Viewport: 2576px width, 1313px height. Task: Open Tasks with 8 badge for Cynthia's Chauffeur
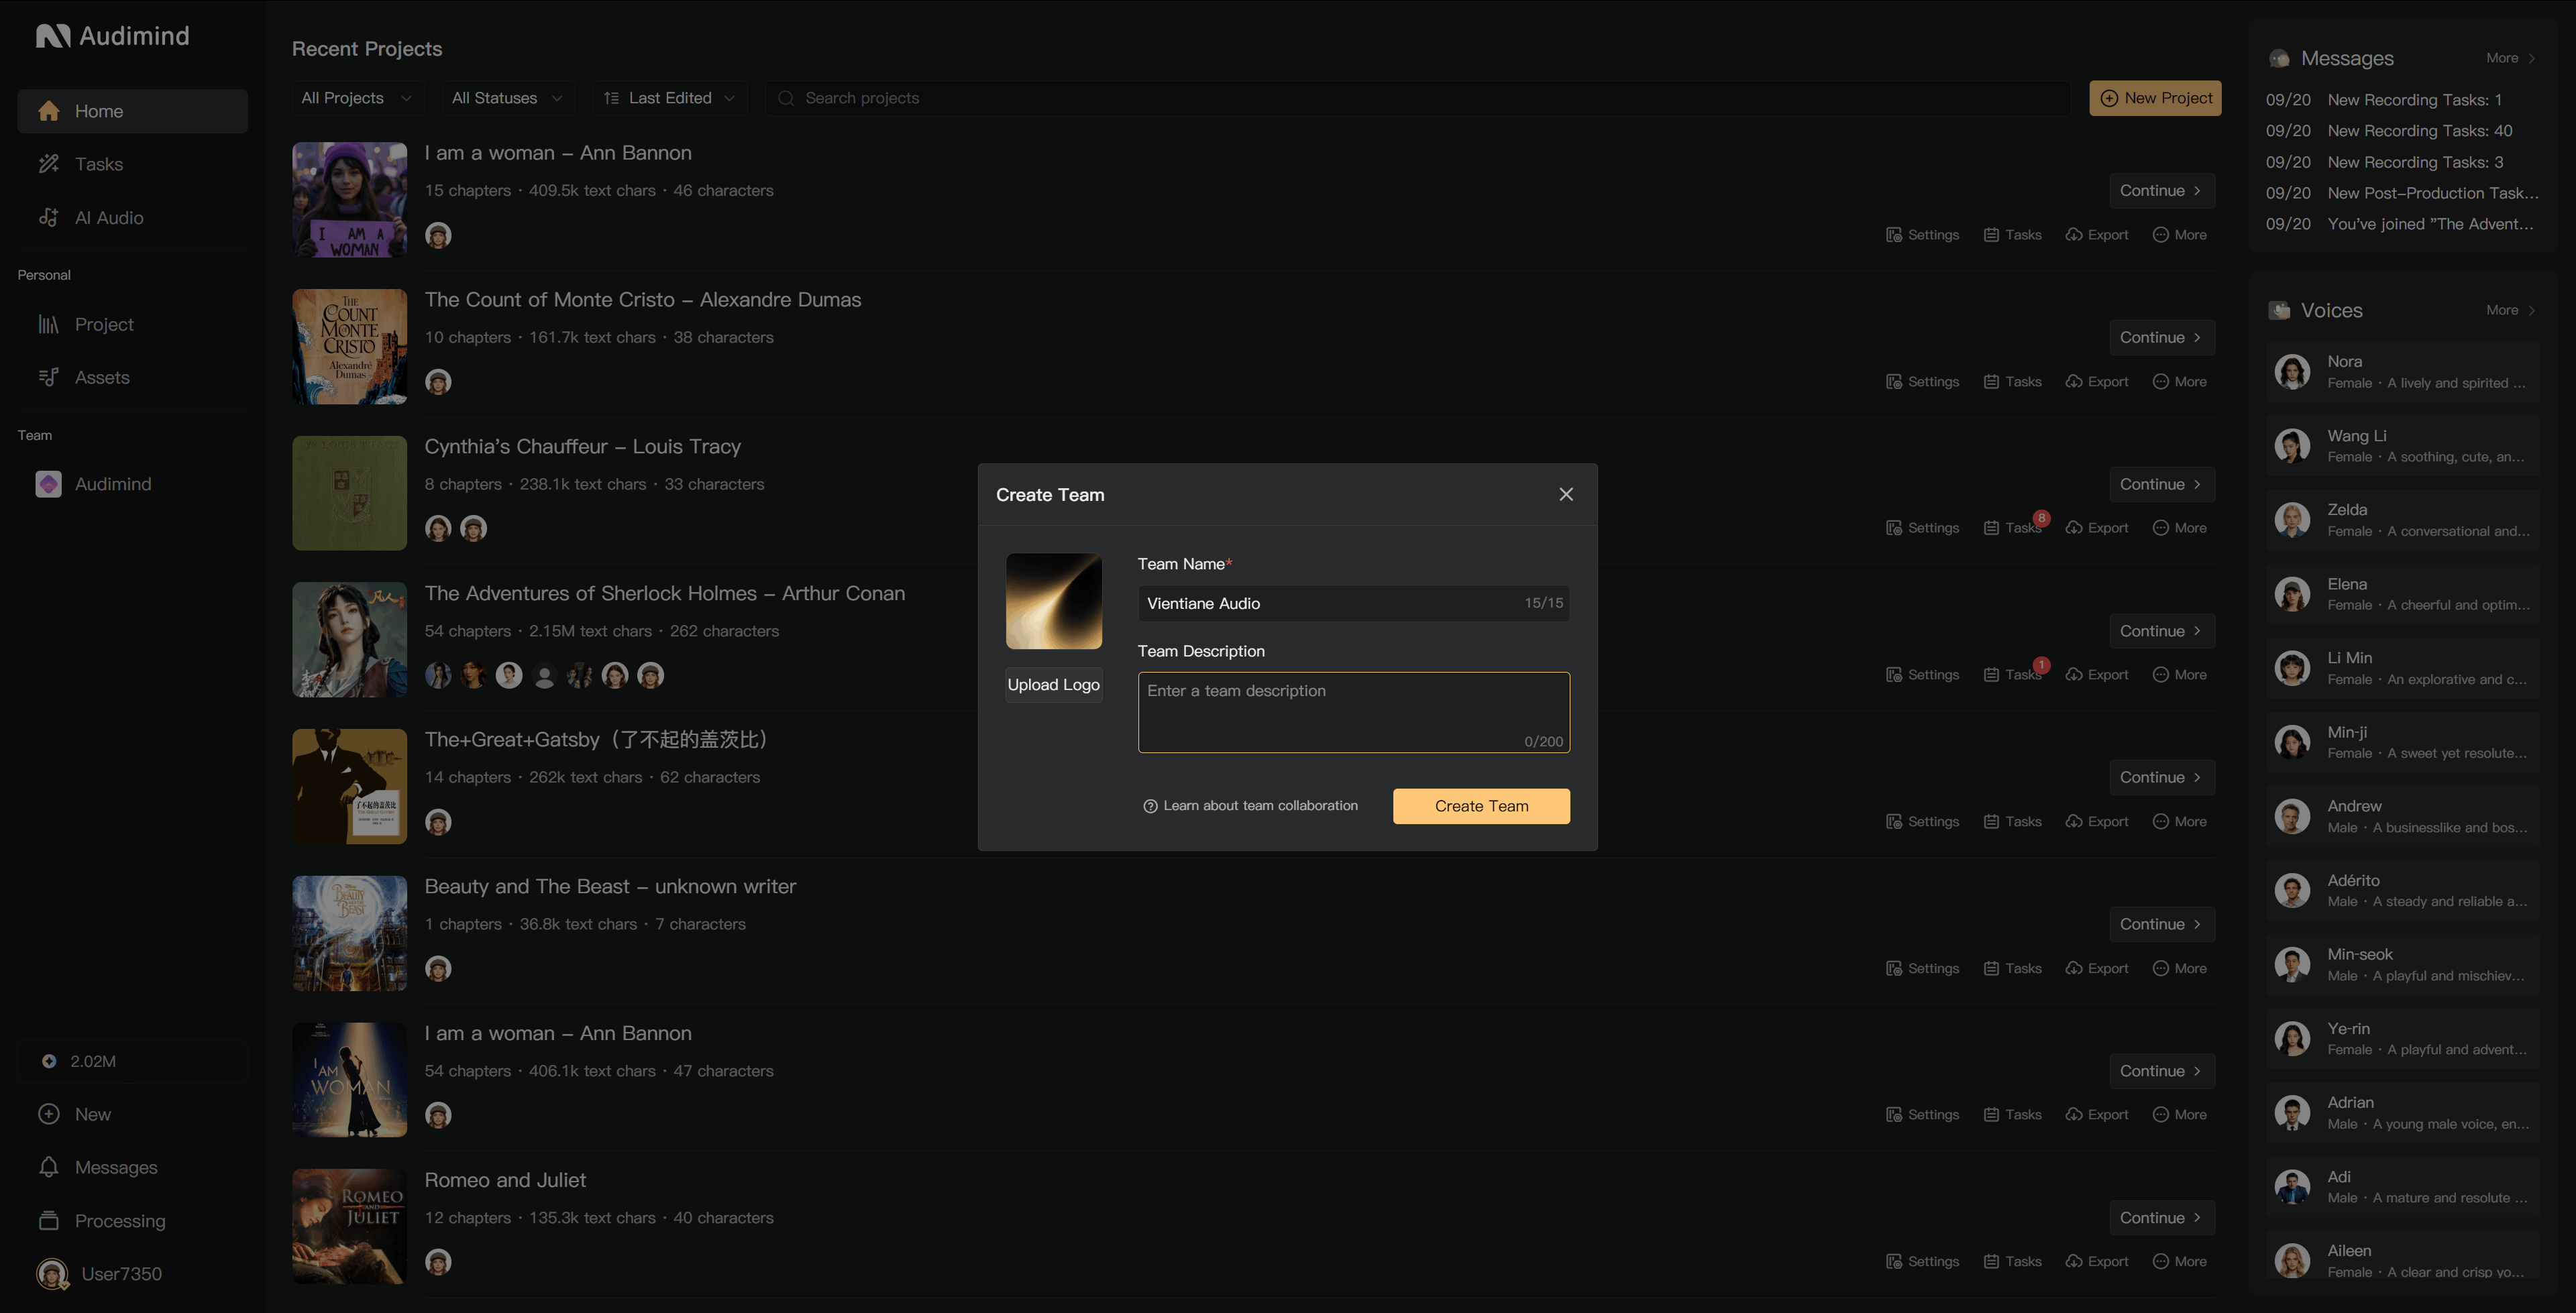(x=2013, y=528)
